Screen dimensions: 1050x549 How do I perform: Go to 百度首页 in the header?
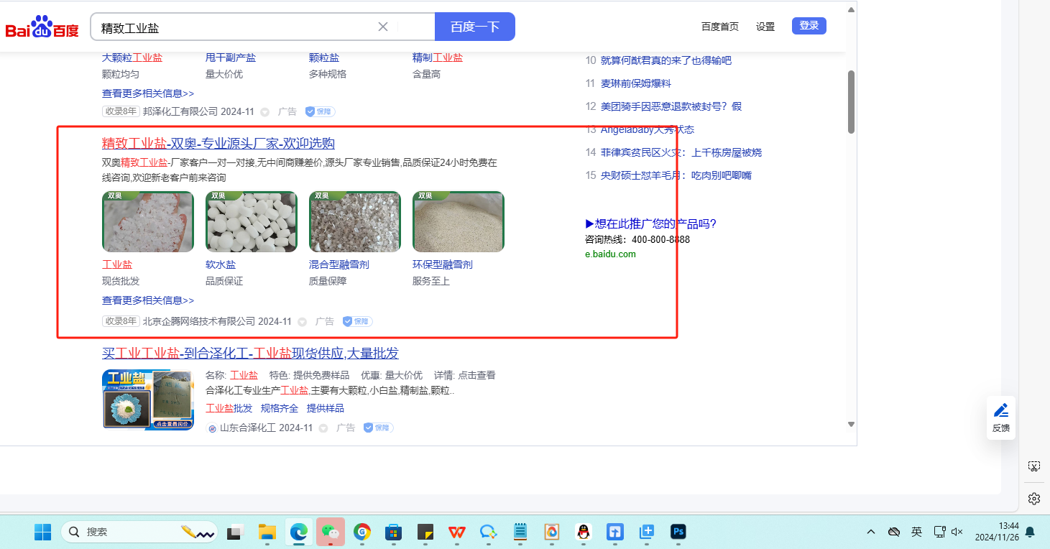pyautogui.click(x=719, y=27)
